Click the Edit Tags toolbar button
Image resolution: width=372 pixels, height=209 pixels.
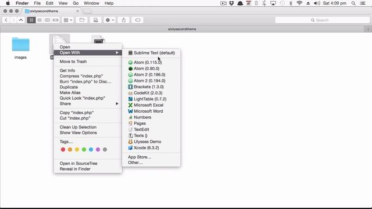click(x=138, y=20)
